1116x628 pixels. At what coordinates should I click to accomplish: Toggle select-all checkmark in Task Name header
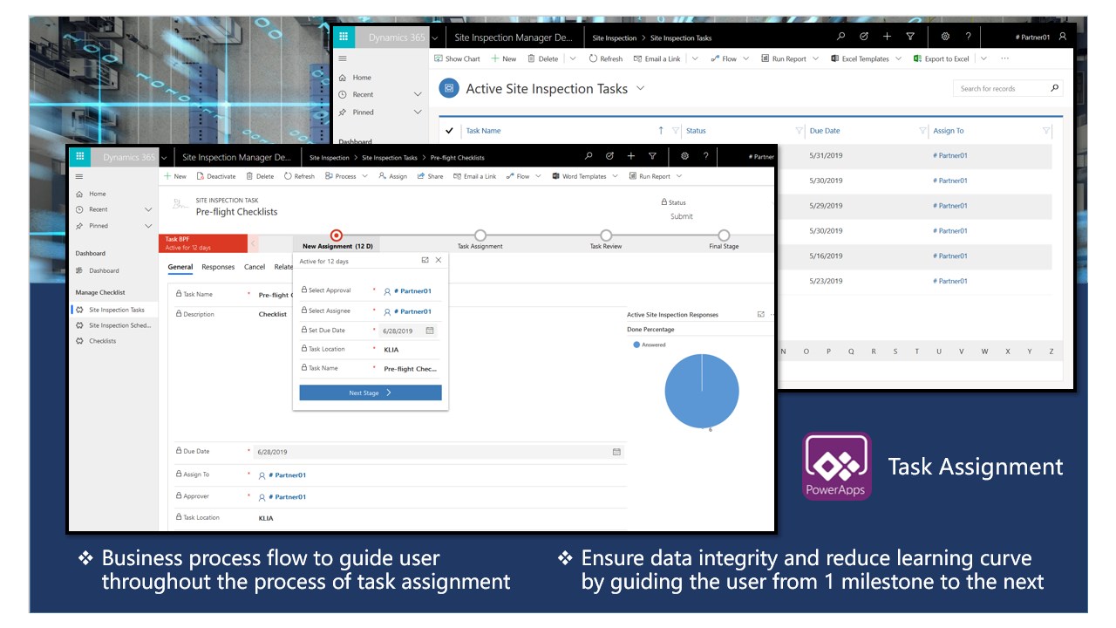[x=450, y=131]
